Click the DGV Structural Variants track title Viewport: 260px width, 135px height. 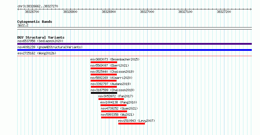coord(41,37)
